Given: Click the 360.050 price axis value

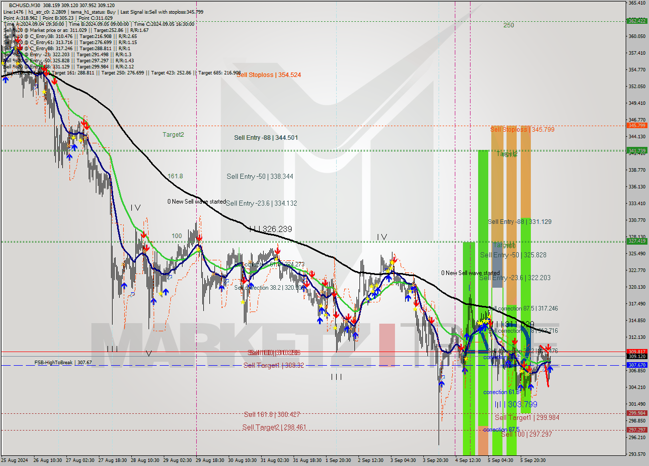Looking at the screenshot, I should (x=637, y=36).
